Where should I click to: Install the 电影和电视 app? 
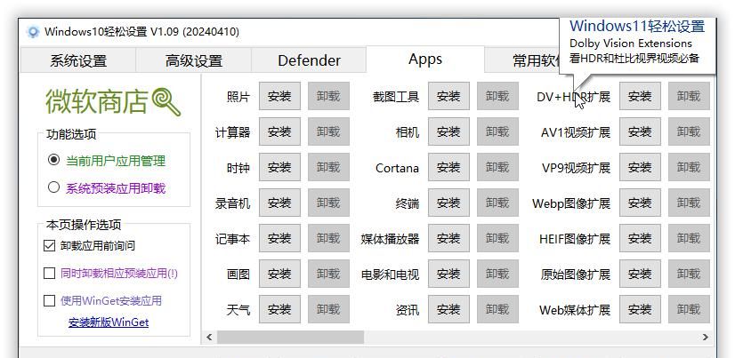(448, 274)
